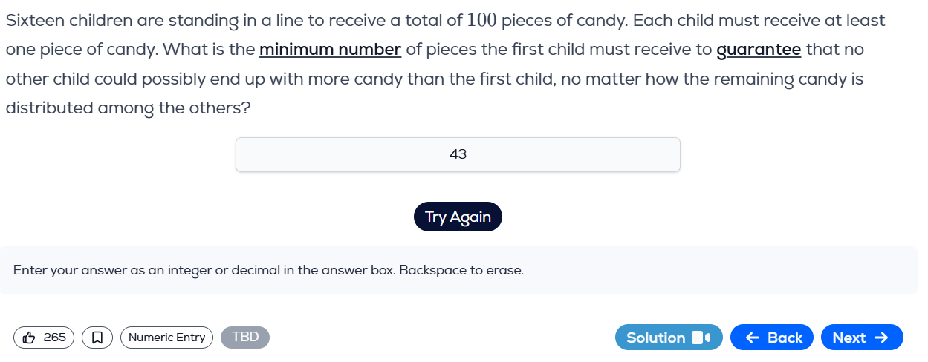Go Back to the previous question
This screenshot has width=928, height=362.
[772, 338]
